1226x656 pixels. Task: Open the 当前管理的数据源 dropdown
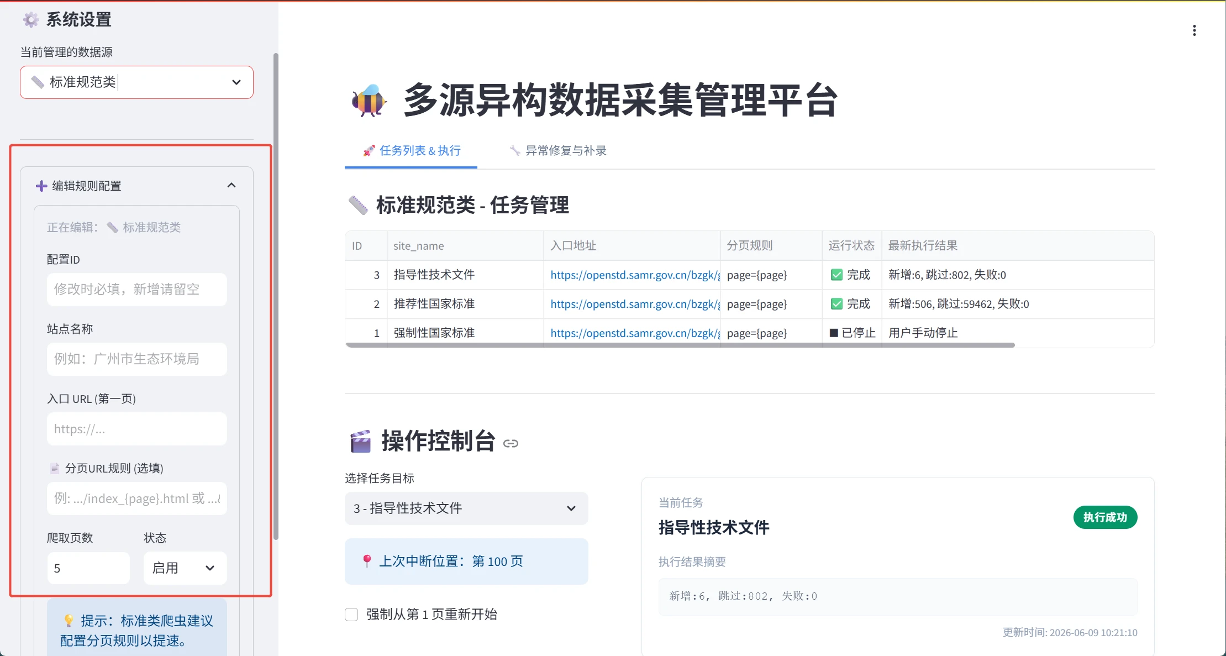pyautogui.click(x=136, y=82)
